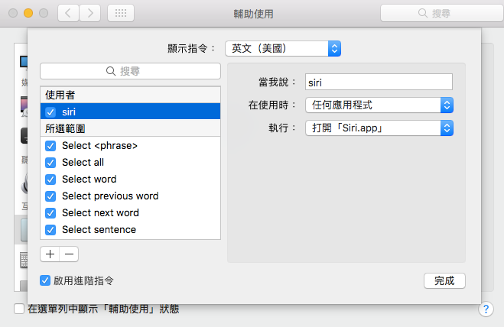This screenshot has height=327, width=504.
Task: Click the add command plus button
Action: click(50, 254)
